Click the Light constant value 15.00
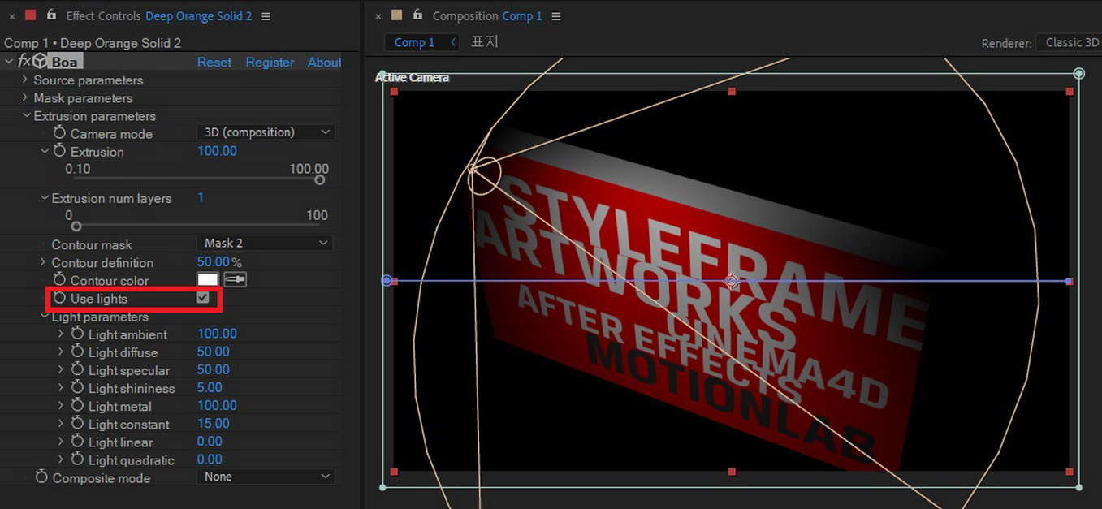Image resolution: width=1102 pixels, height=509 pixels. click(214, 423)
